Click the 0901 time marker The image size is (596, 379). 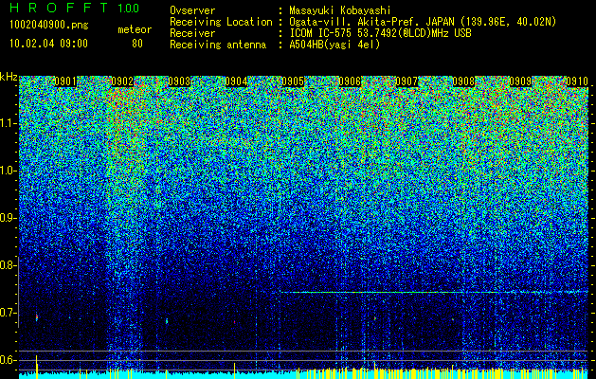coord(65,81)
